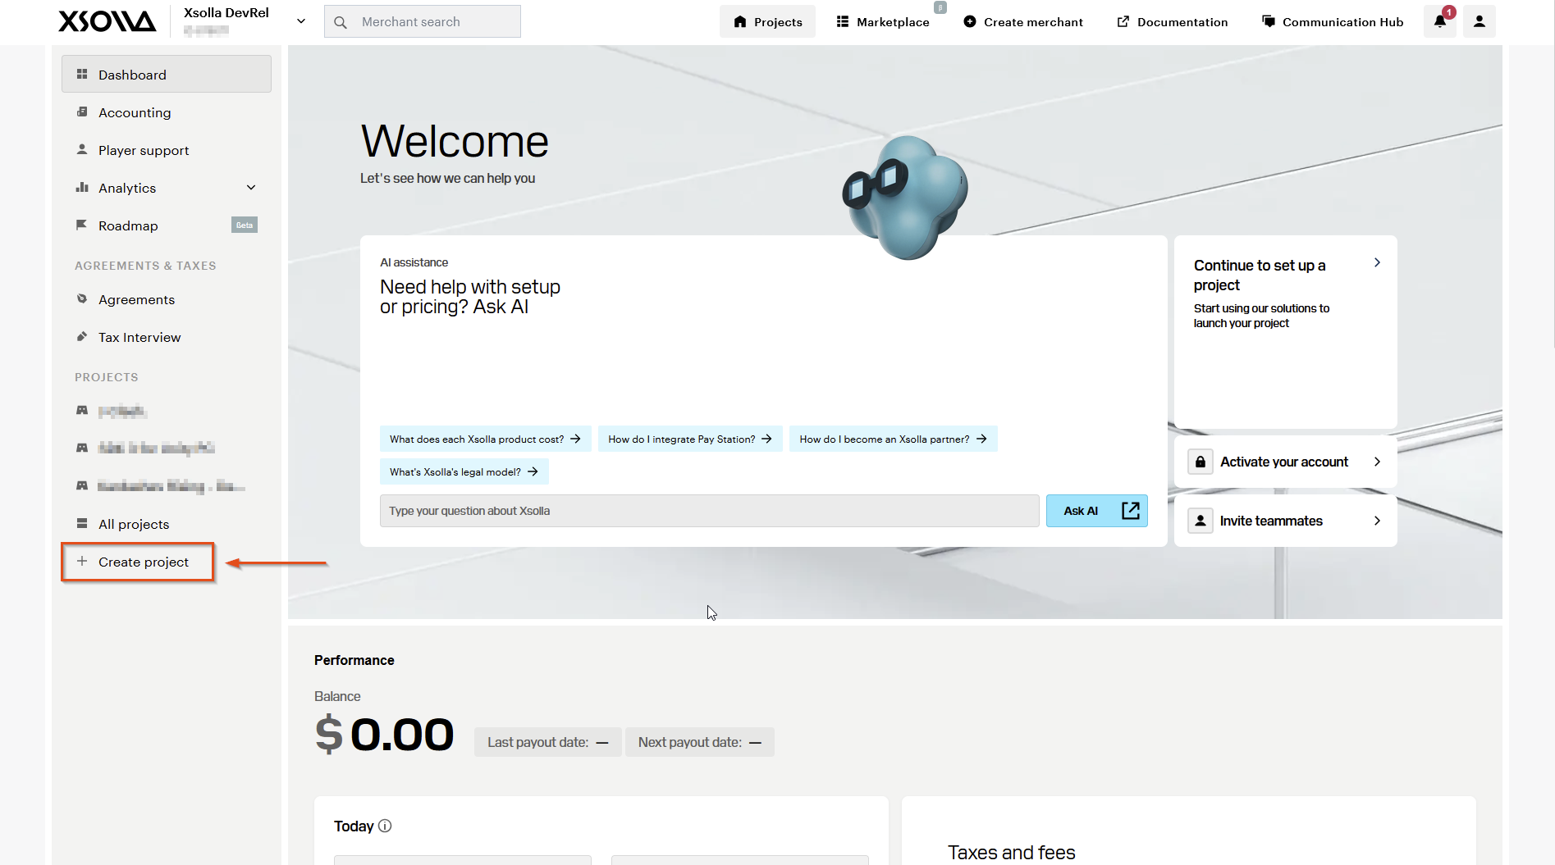The image size is (1555, 865).
Task: Expand the Invite teammates chevron arrow
Action: [1377, 521]
